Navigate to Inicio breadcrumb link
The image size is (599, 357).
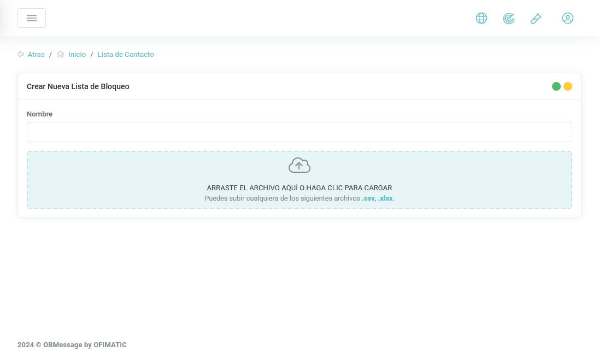[77, 55]
